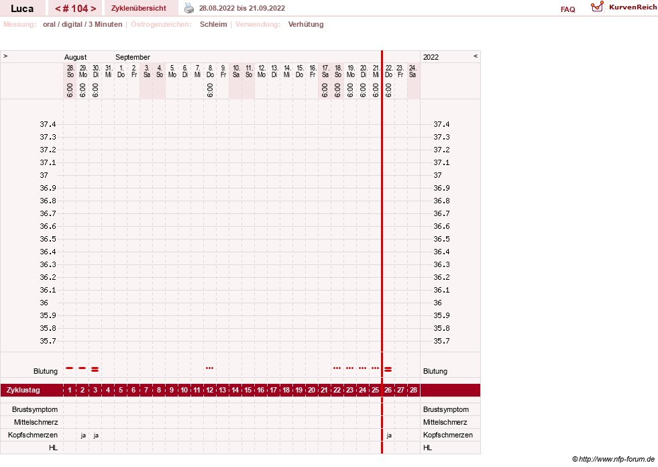Click the left 'Brustsymptom' row label

click(35, 409)
